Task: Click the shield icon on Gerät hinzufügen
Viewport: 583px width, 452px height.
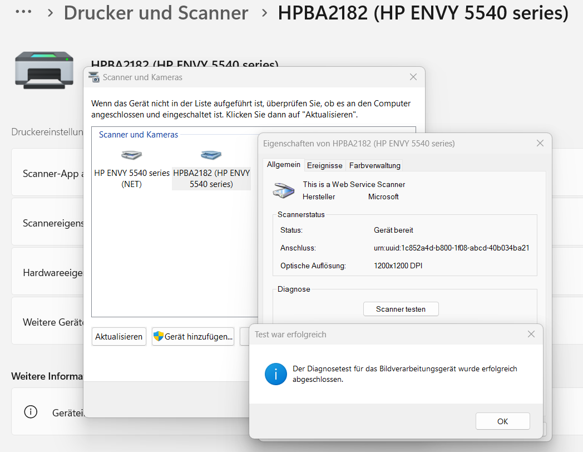Action: (x=159, y=336)
